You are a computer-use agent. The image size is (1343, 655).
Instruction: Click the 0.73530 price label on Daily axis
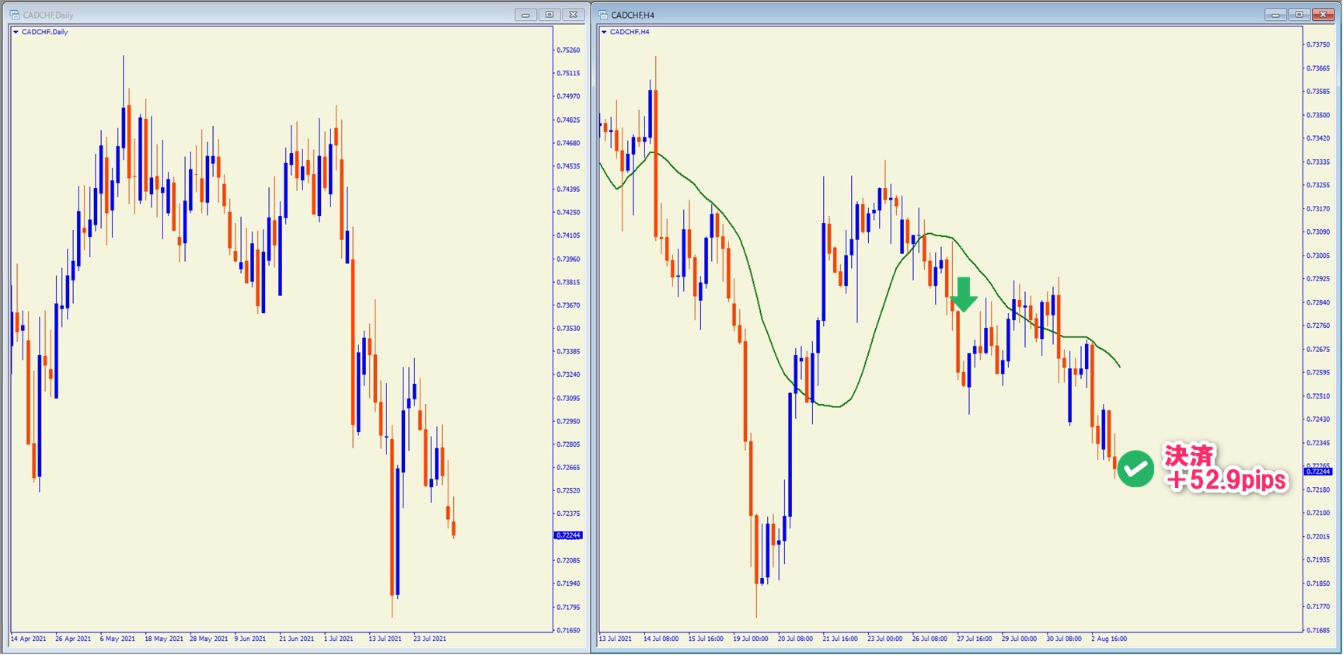[569, 329]
